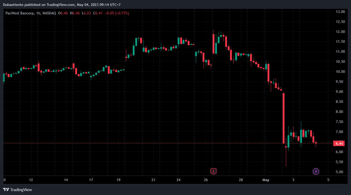Click the open value O6.46

click(63, 13)
